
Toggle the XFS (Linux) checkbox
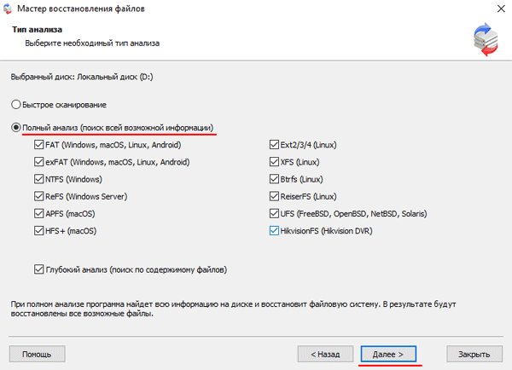274,162
